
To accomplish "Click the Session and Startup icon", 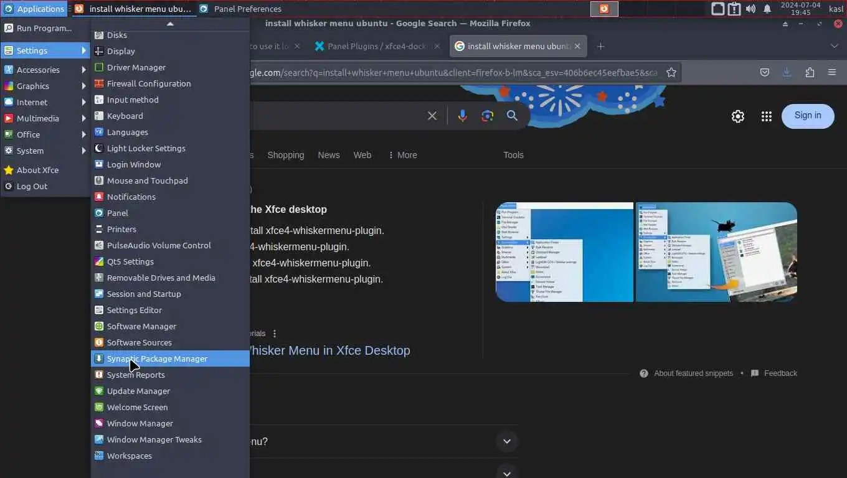I will [x=98, y=294].
